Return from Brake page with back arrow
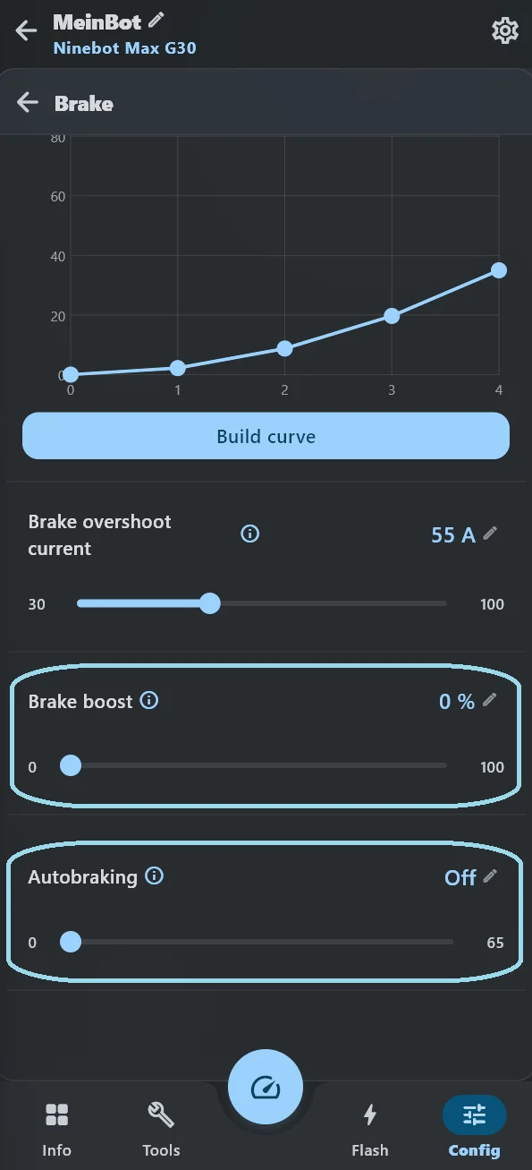The height and width of the screenshot is (1170, 532). point(28,103)
